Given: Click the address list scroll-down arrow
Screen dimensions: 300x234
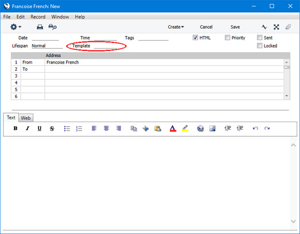Looking at the screenshot, I should [287, 96].
